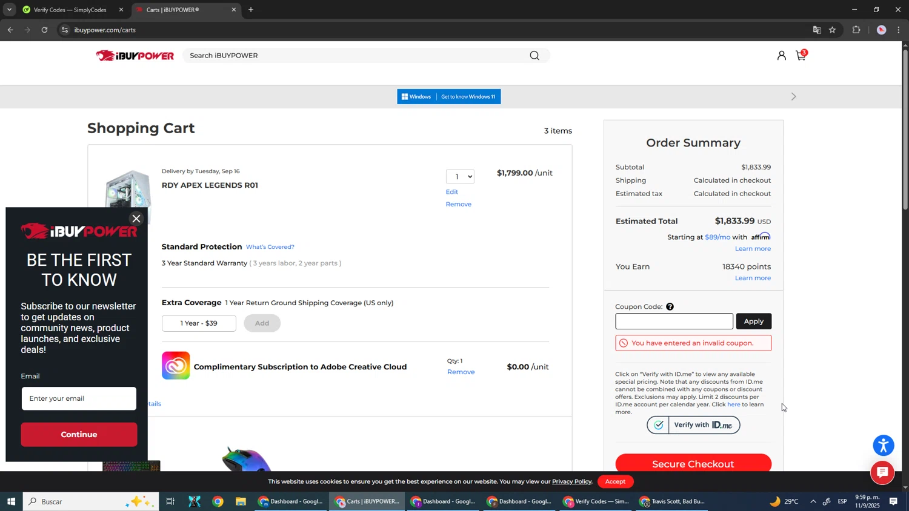Open the shopping cart icon
The image size is (909, 511).
pyautogui.click(x=801, y=55)
